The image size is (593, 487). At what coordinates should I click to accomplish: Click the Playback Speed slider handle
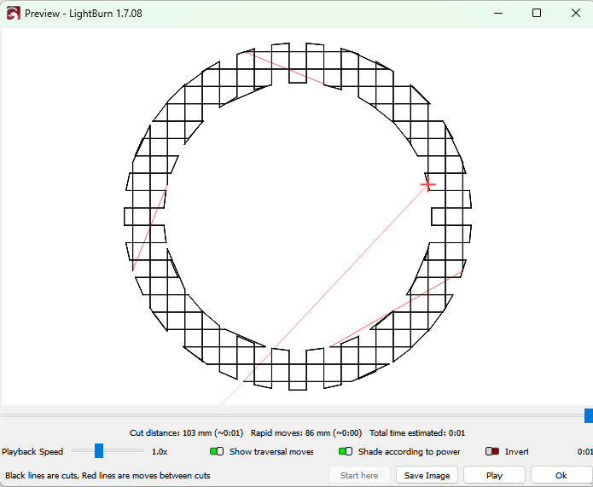(99, 450)
